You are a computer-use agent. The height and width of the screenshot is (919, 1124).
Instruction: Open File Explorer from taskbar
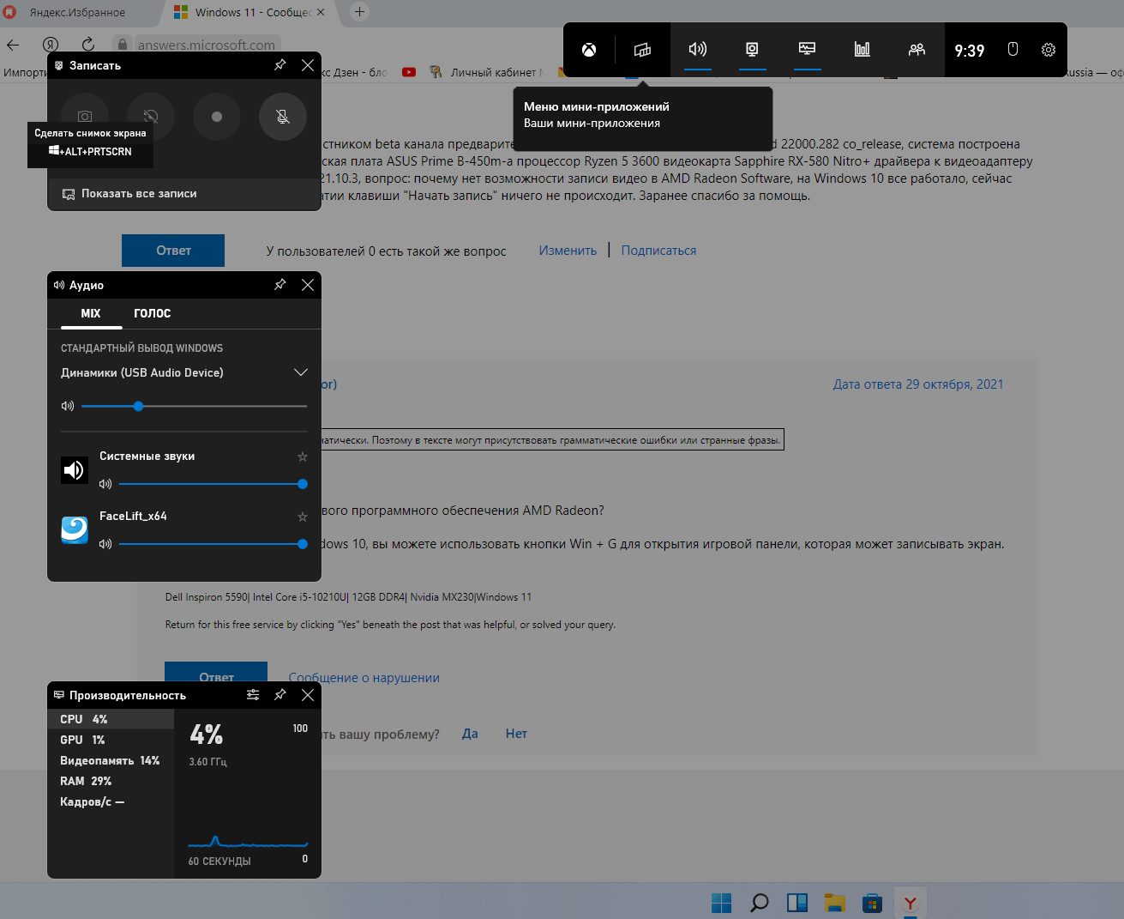[834, 903]
